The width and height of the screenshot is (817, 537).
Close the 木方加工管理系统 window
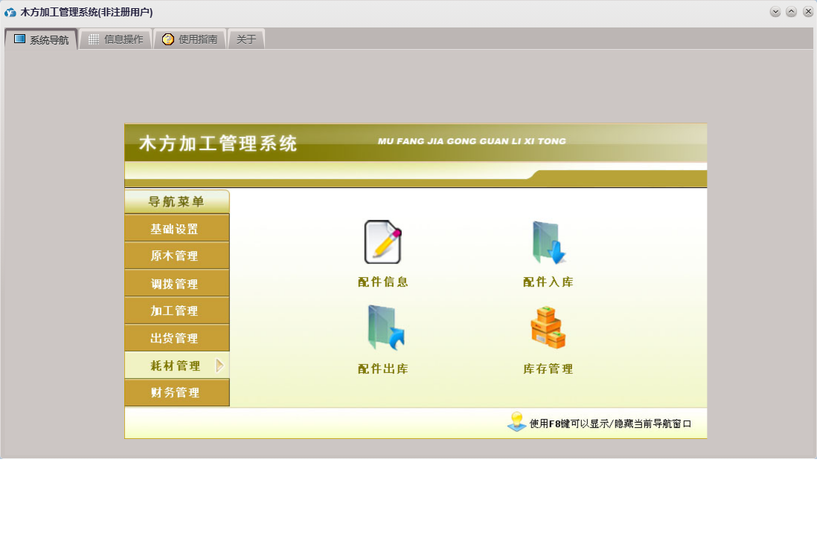click(x=807, y=12)
